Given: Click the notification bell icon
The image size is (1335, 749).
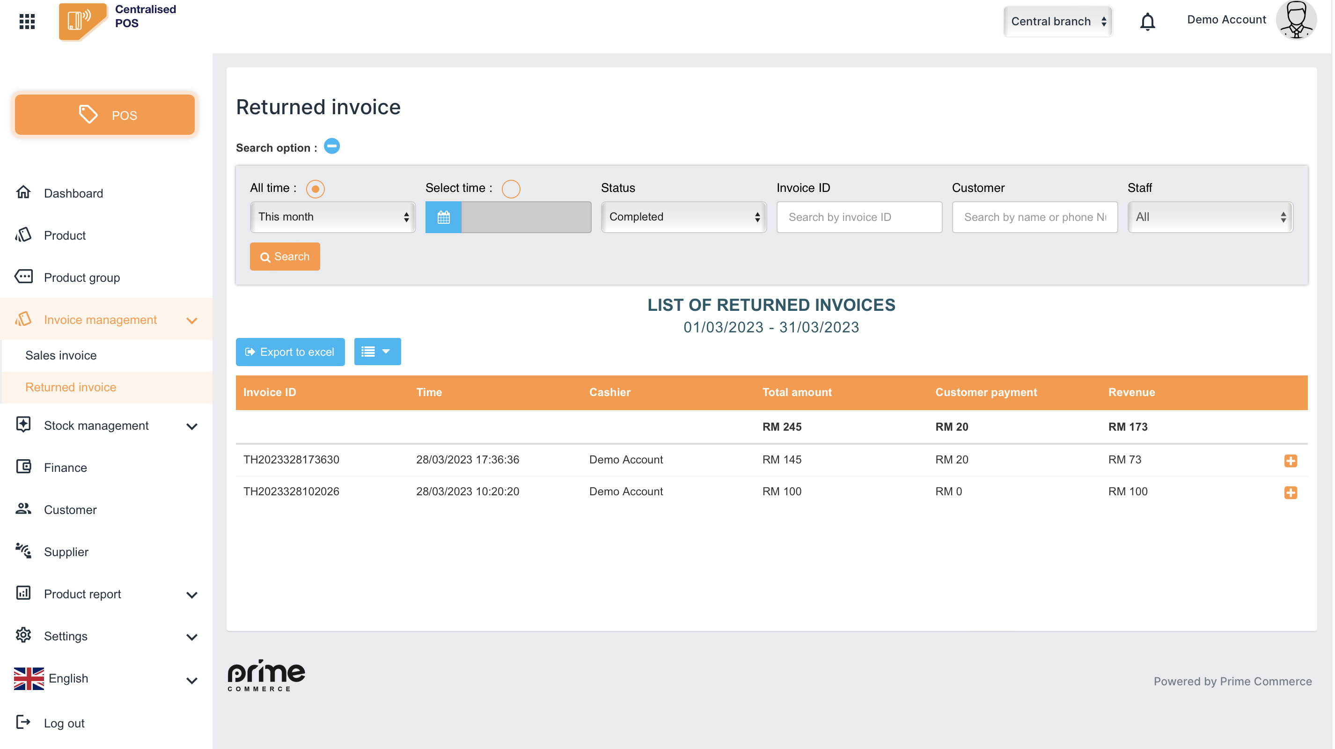Looking at the screenshot, I should 1147,22.
